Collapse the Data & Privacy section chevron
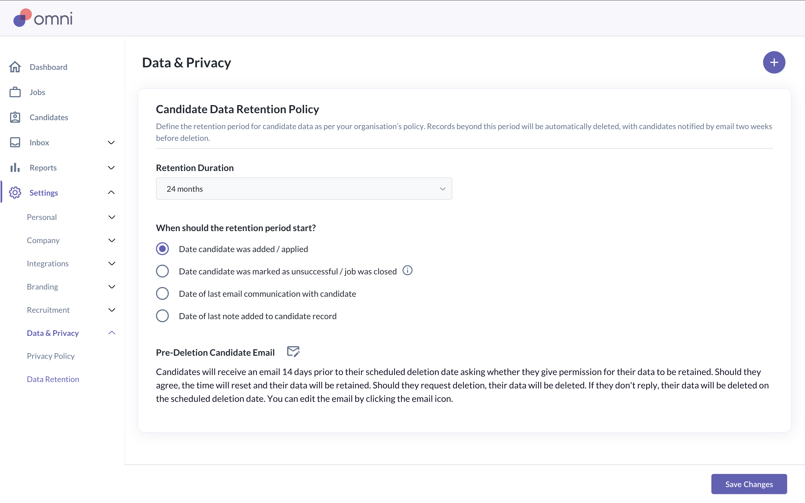This screenshot has height=503, width=805. 112,333
